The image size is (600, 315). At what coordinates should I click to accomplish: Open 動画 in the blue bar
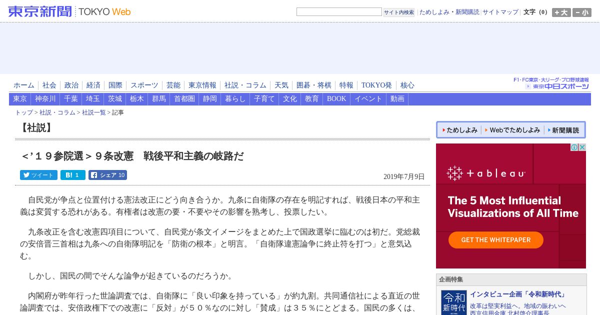[x=397, y=99]
